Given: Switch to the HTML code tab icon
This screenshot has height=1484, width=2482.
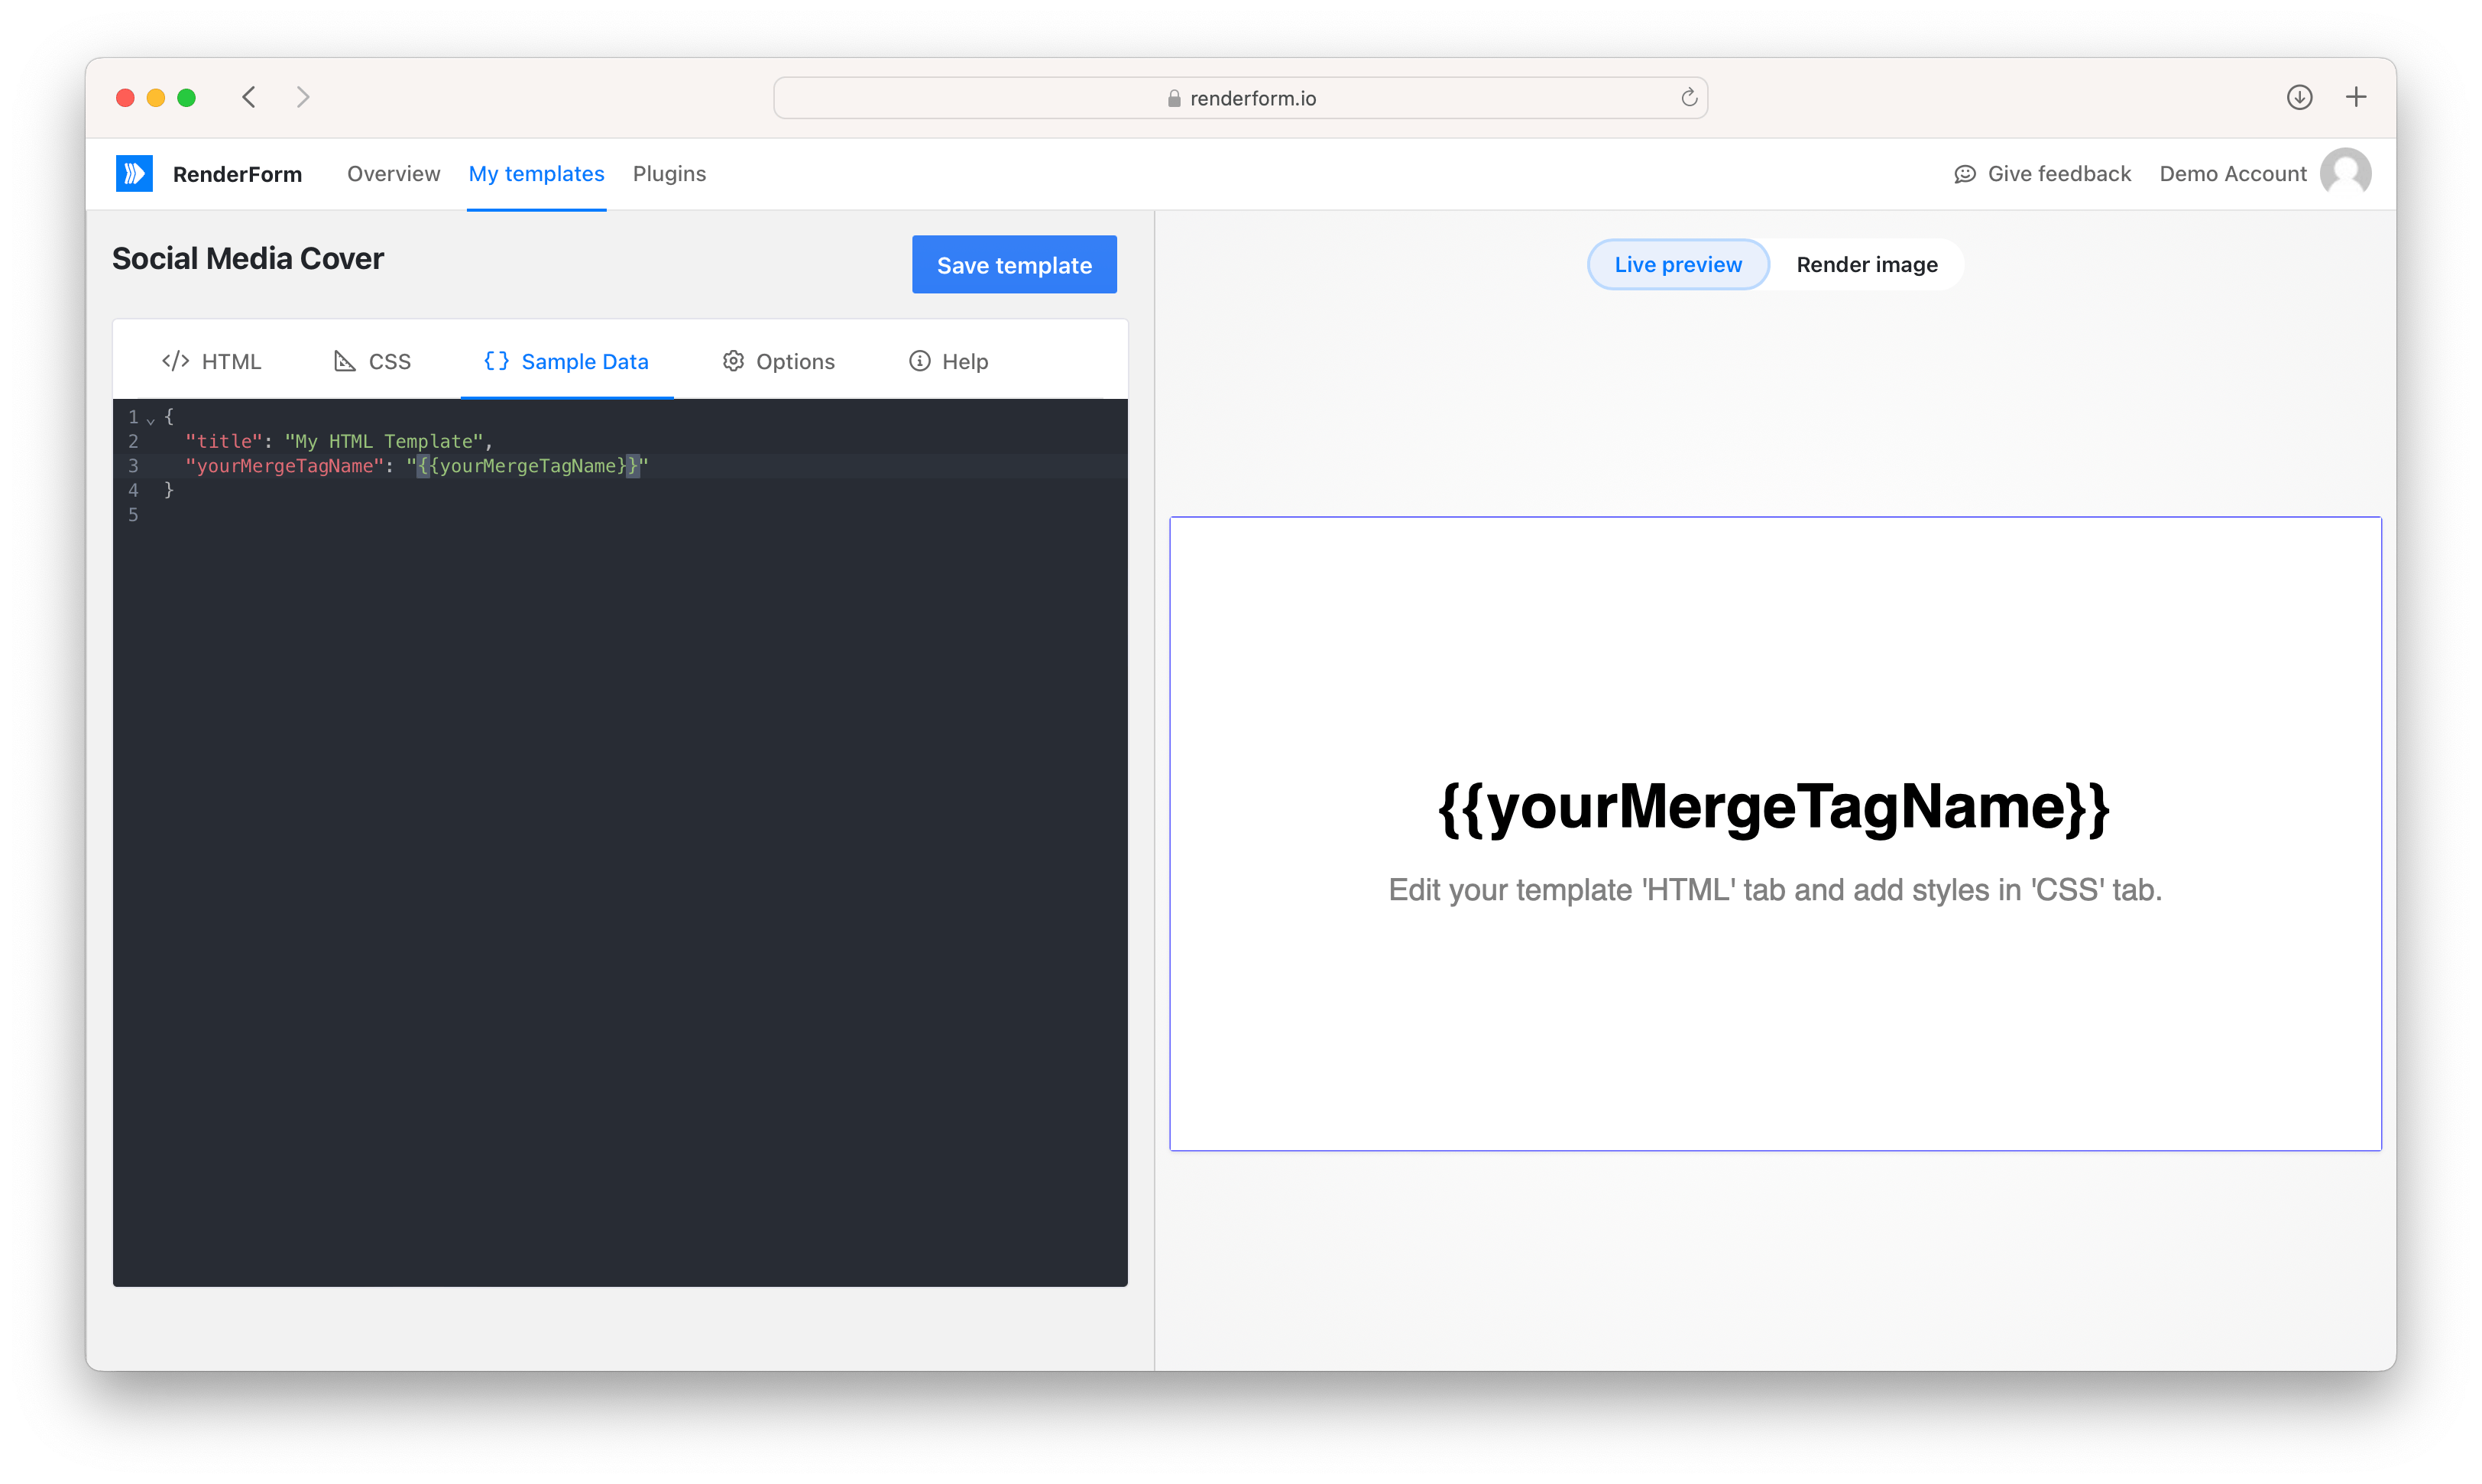Looking at the screenshot, I should click(x=175, y=361).
